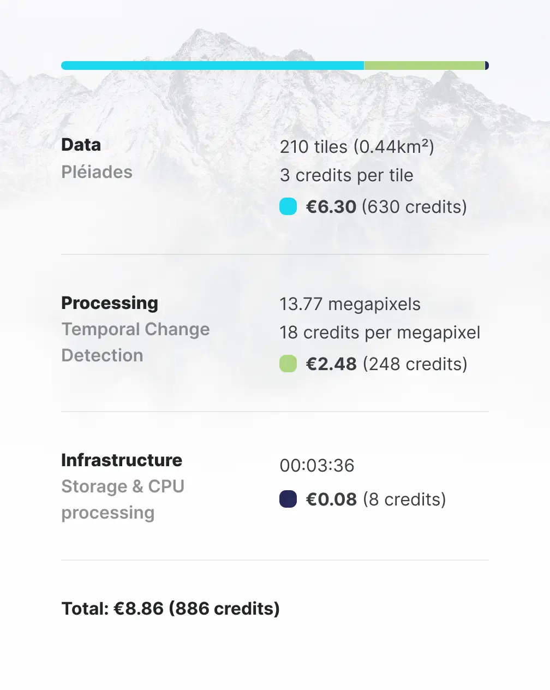Click the €6.30 (630 credits) amount
This screenshot has height=690, width=550.
(x=386, y=207)
